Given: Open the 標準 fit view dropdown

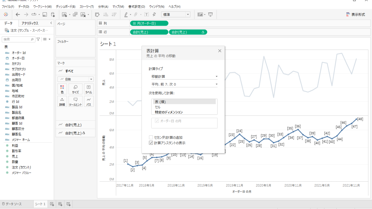Looking at the screenshot, I should 176,14.
